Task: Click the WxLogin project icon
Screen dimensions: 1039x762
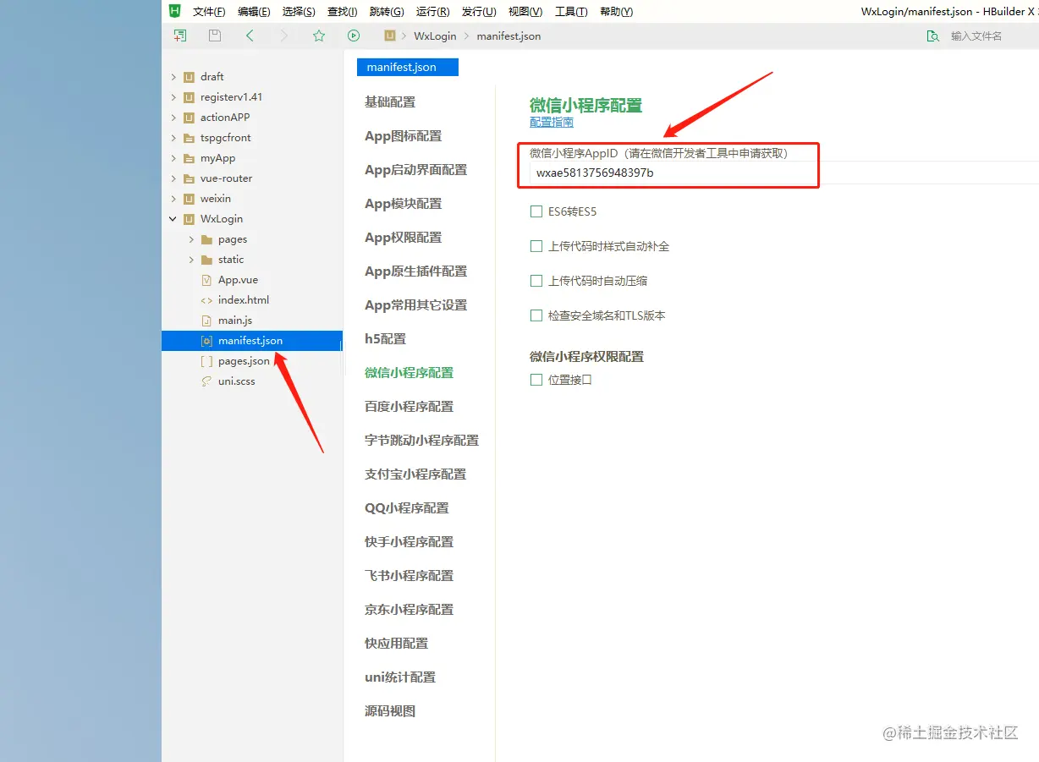Action: pyautogui.click(x=190, y=219)
